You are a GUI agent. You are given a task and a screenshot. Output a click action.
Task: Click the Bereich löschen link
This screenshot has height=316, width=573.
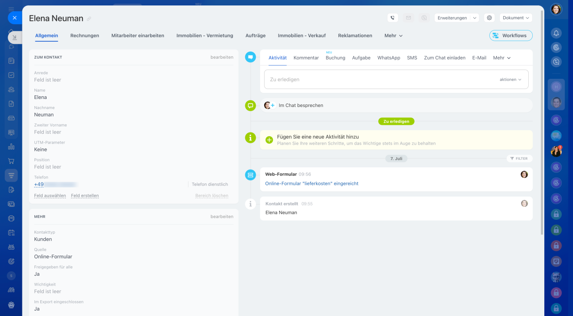[212, 196]
